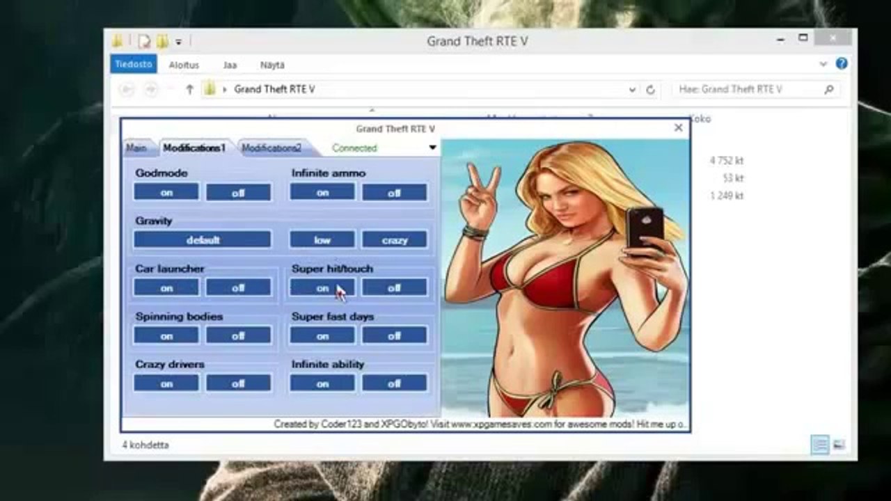This screenshot has height=501, width=891.
Task: Open the Aloitus ribbon tab
Action: tap(184, 65)
